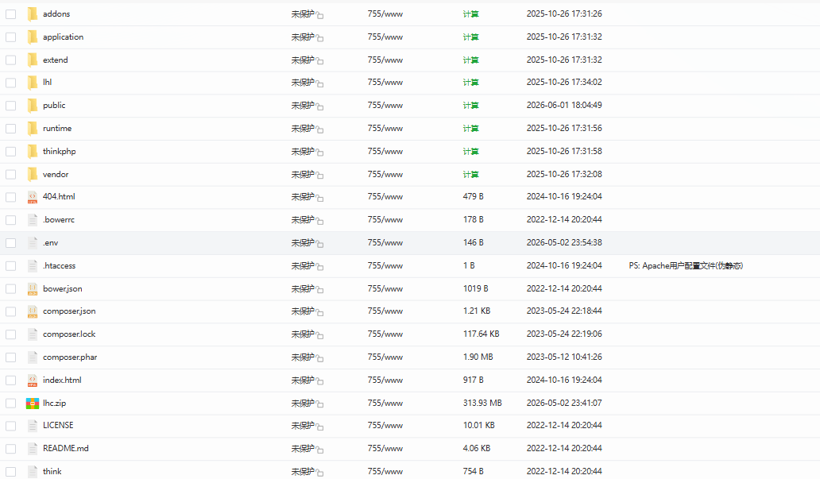Calculate size of extend folder
This screenshot has height=479, width=820.
pyautogui.click(x=470, y=60)
